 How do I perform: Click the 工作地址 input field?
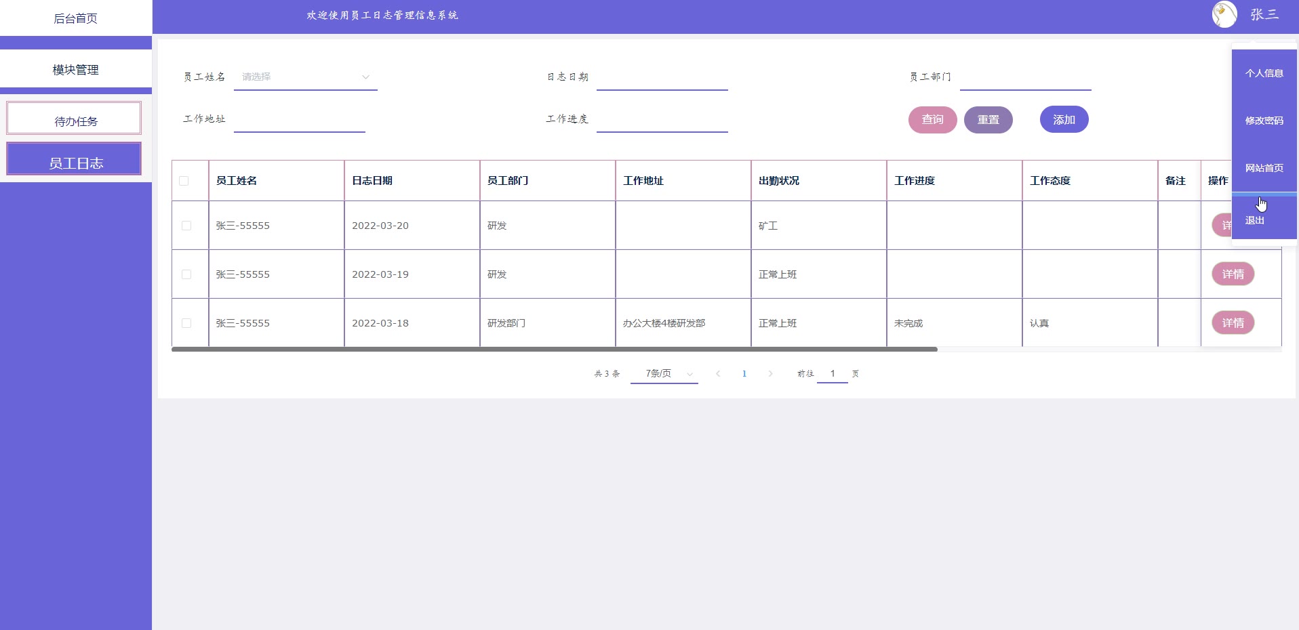click(x=300, y=119)
